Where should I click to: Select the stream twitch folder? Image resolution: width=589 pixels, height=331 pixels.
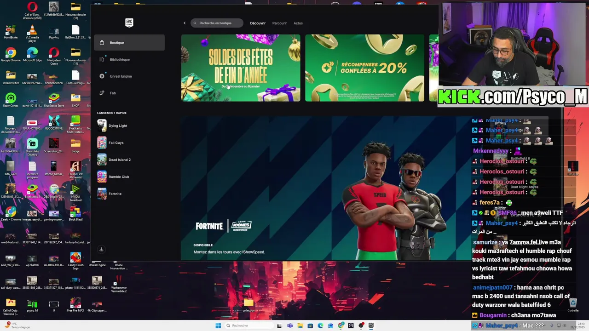coord(11,78)
